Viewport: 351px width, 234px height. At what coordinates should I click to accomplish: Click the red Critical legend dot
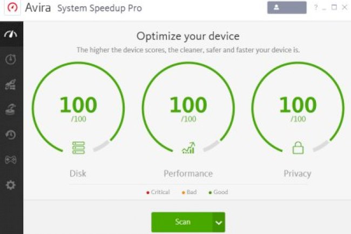[148, 192]
